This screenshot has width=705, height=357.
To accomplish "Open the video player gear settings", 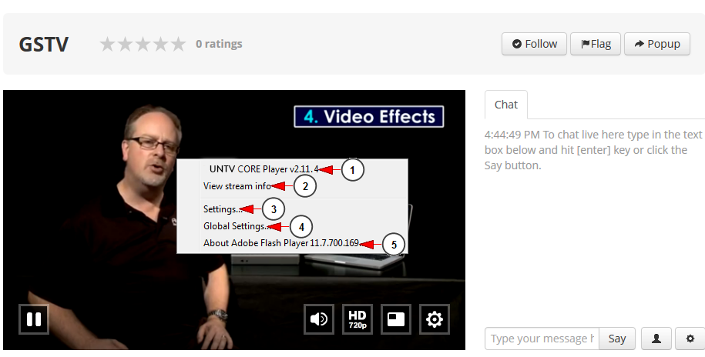I will point(435,319).
